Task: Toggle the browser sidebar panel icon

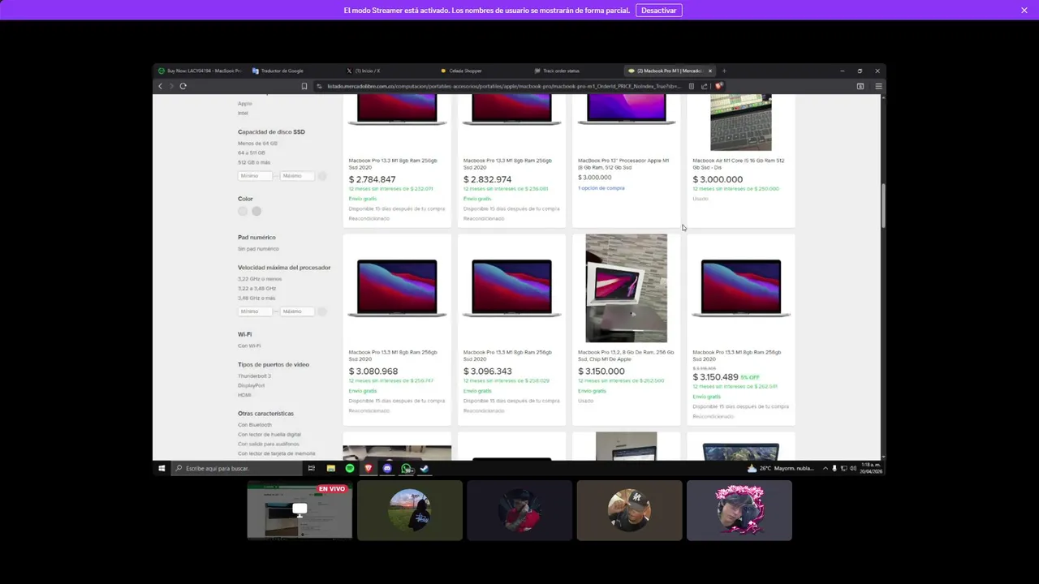Action: pyautogui.click(x=860, y=86)
